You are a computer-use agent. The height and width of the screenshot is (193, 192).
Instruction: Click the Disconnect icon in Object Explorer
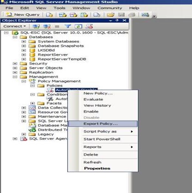[x=47, y=26]
